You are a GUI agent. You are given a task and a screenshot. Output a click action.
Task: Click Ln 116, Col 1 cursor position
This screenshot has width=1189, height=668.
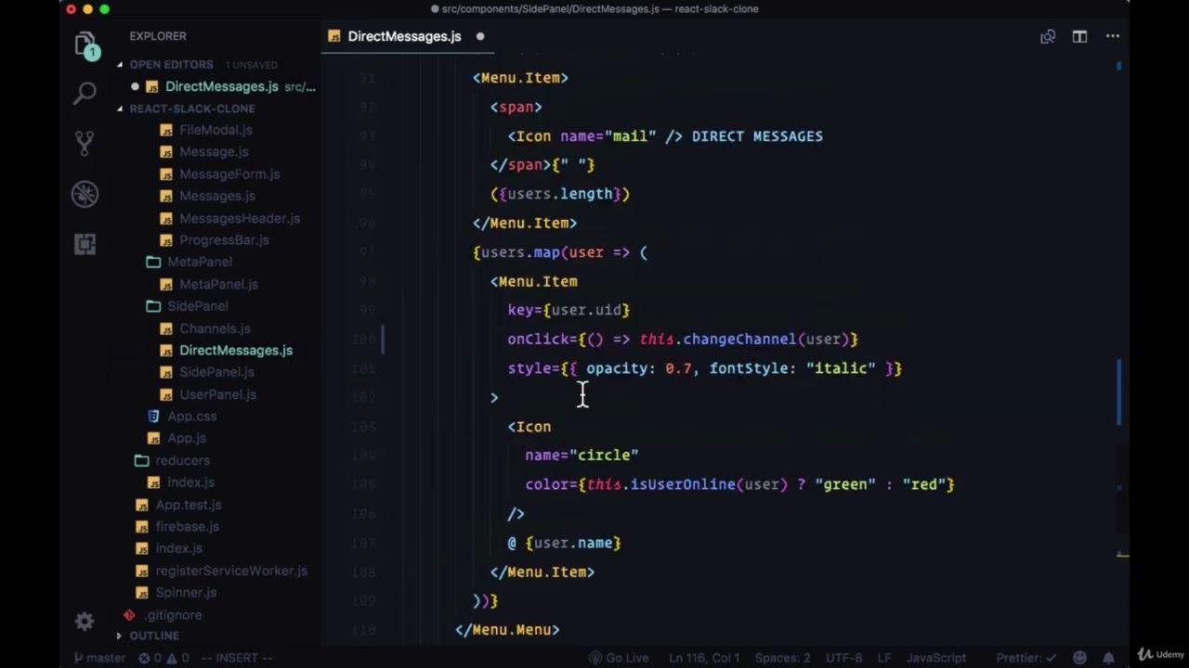coord(704,658)
